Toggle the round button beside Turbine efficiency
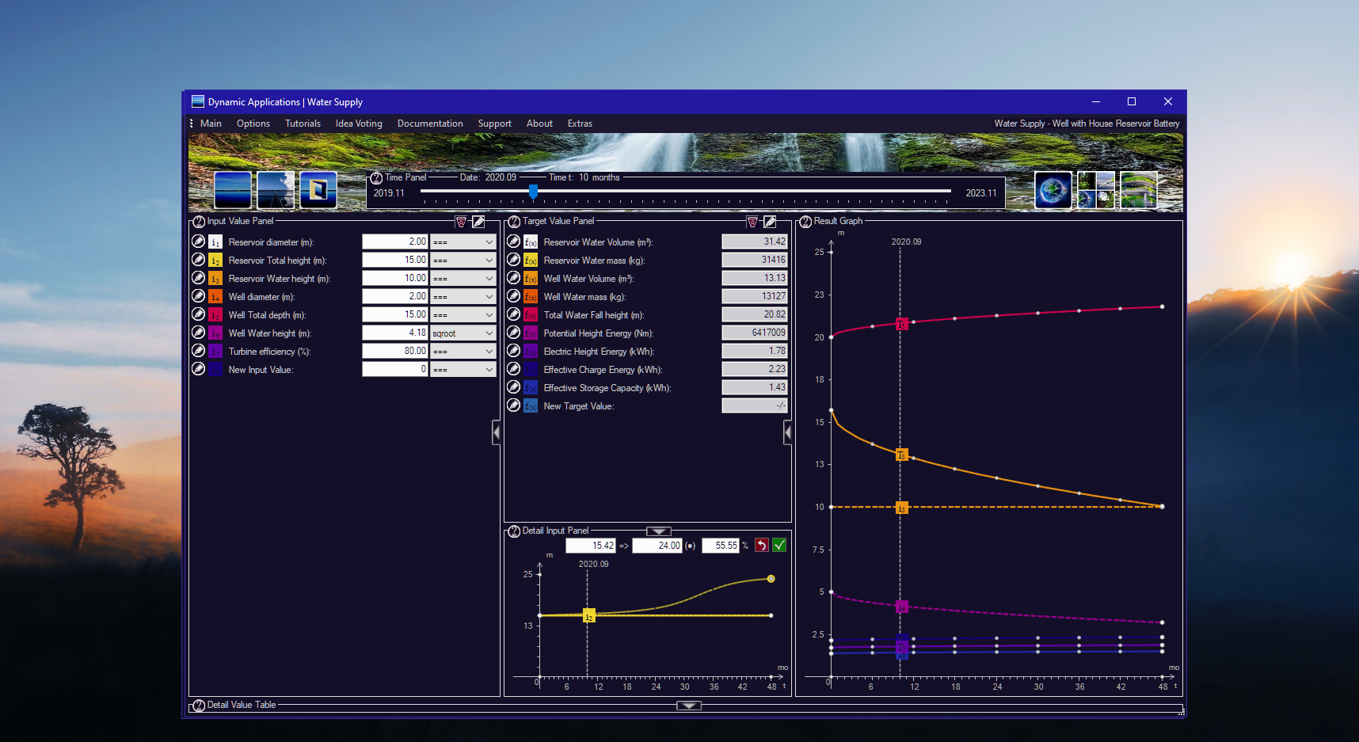 [199, 351]
